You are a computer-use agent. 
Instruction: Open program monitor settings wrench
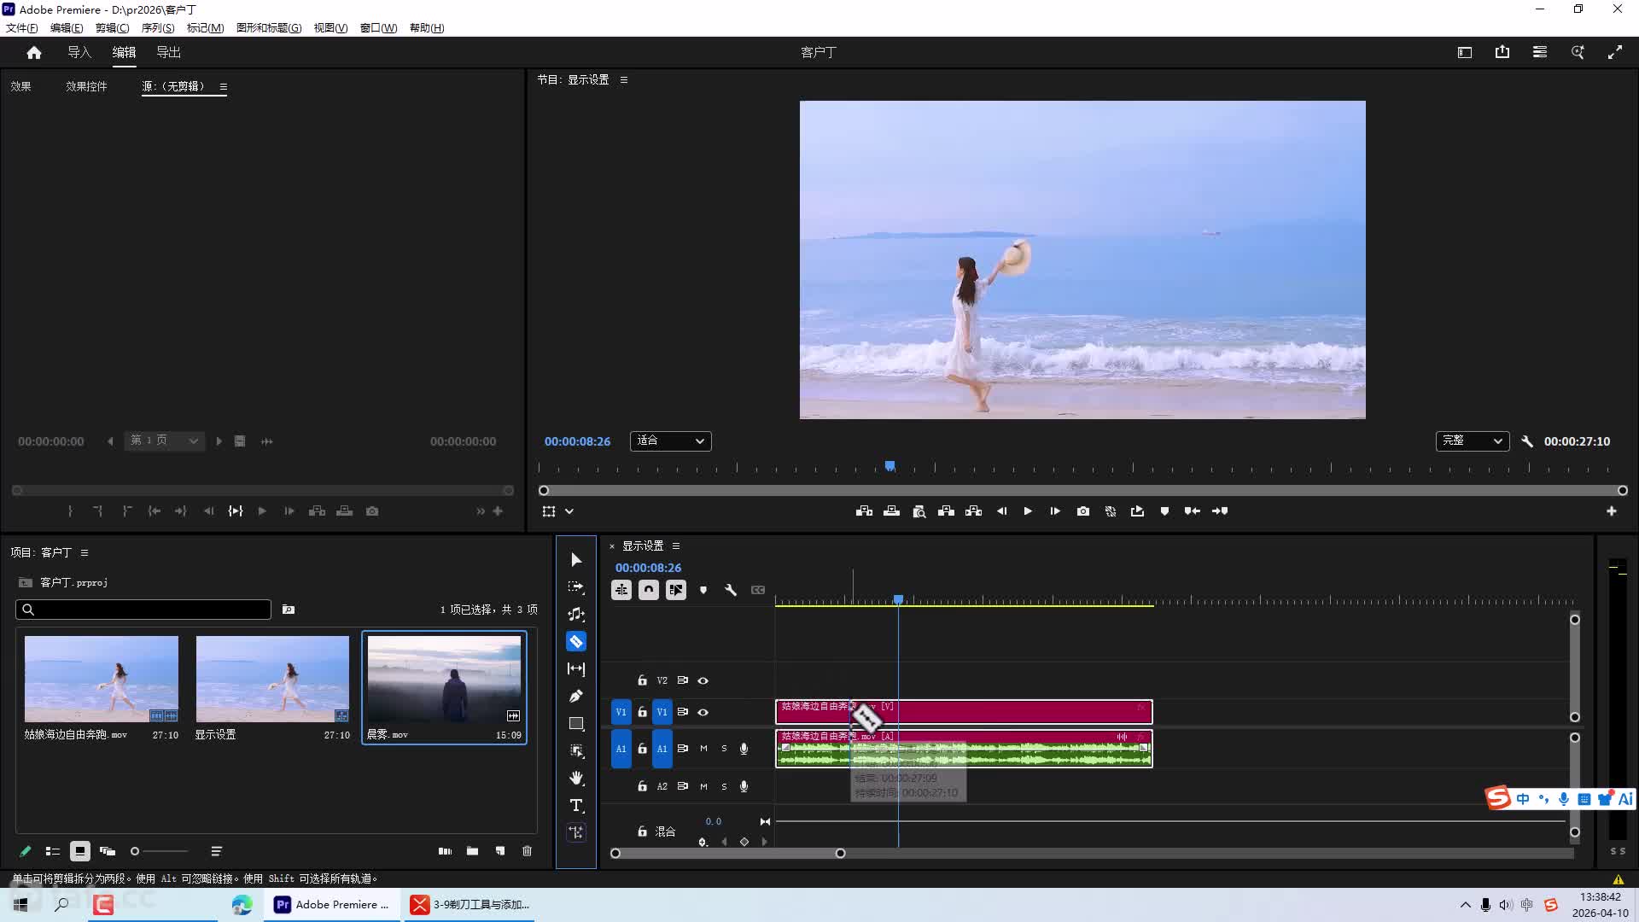(x=1527, y=441)
